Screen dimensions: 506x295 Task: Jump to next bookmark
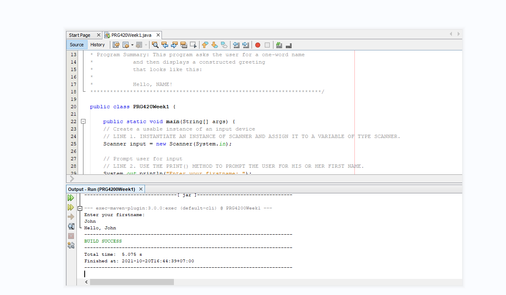[214, 45]
